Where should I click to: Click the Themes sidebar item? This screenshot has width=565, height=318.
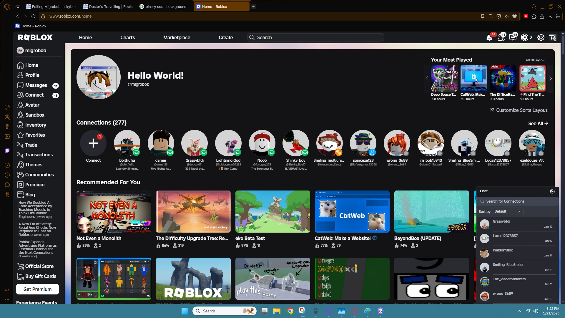34,165
